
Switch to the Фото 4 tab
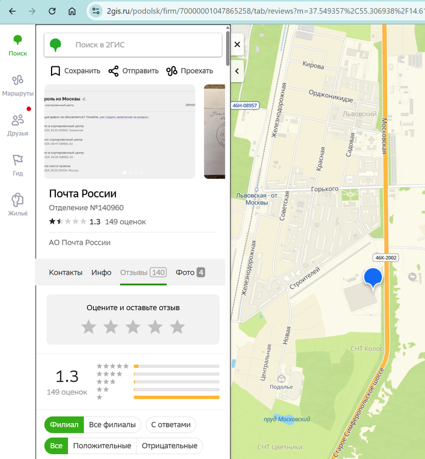[x=190, y=272]
